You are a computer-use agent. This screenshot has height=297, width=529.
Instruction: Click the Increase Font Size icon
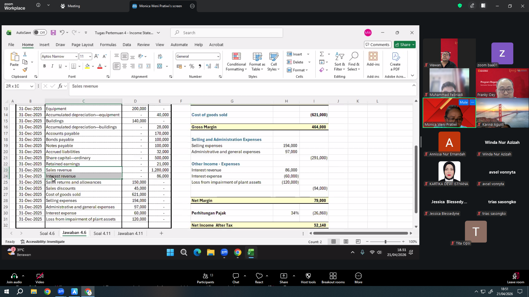click(96, 56)
